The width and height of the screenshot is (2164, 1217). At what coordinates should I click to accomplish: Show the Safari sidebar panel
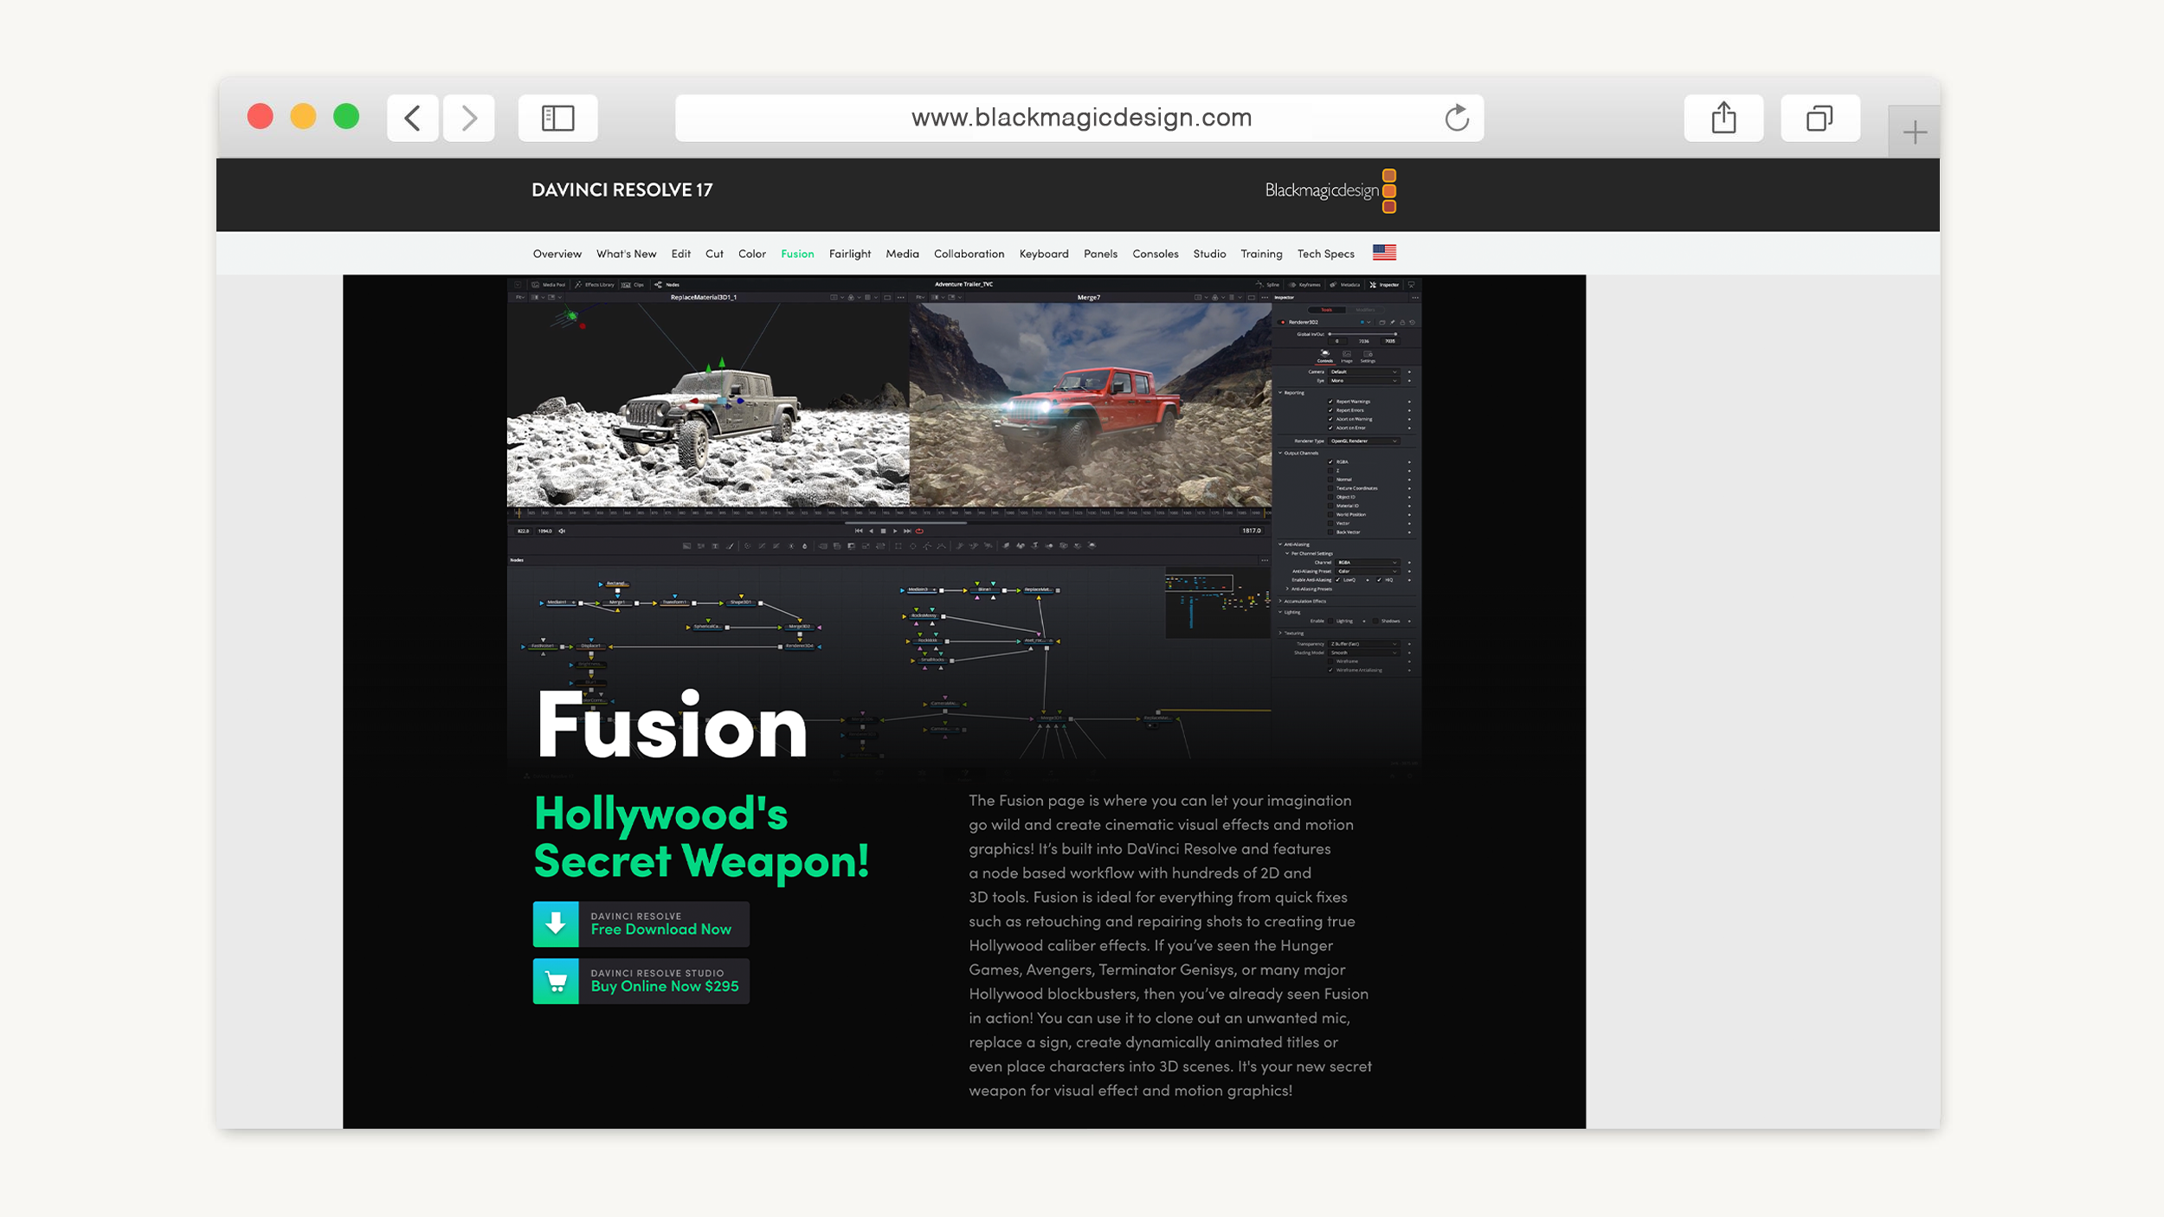click(x=557, y=118)
